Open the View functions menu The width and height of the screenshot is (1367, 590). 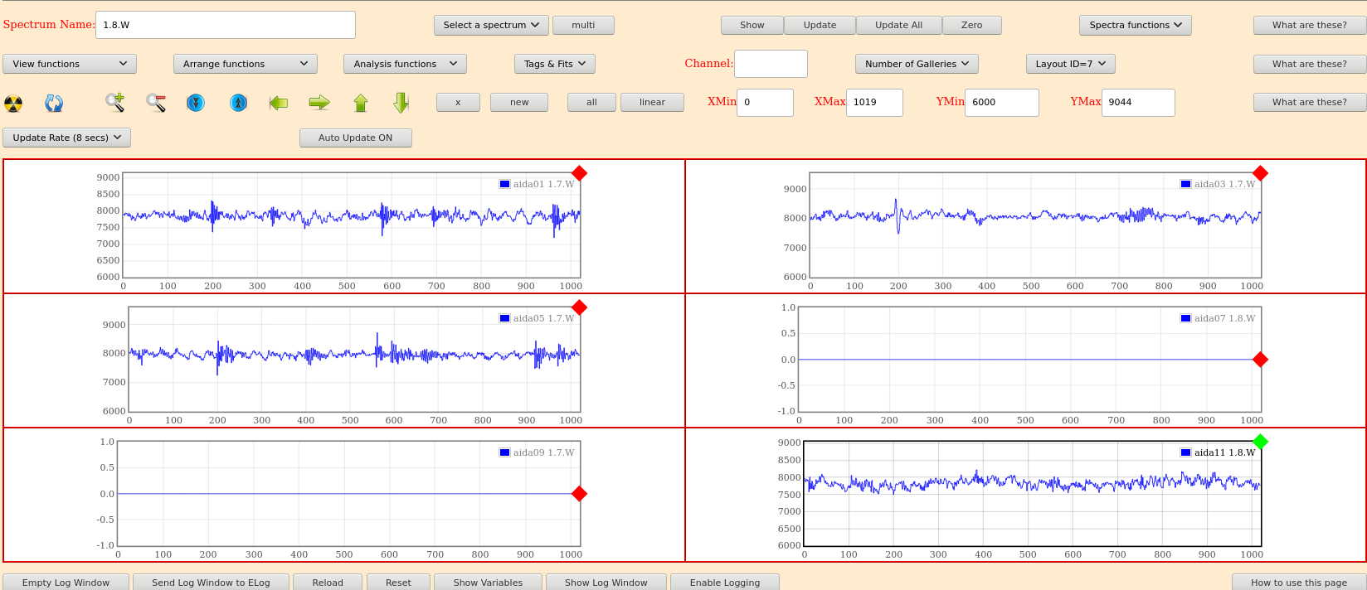click(x=70, y=64)
